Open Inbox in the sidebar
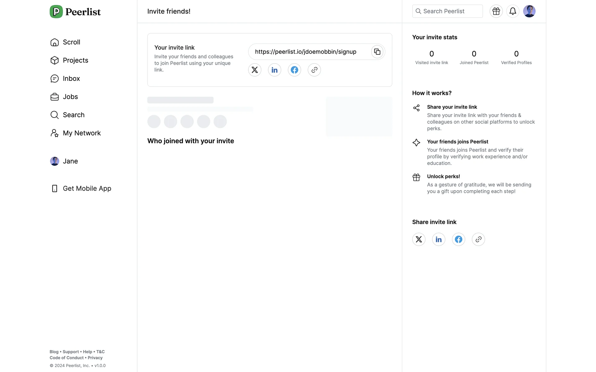This screenshot has width=596, height=372. point(71,78)
